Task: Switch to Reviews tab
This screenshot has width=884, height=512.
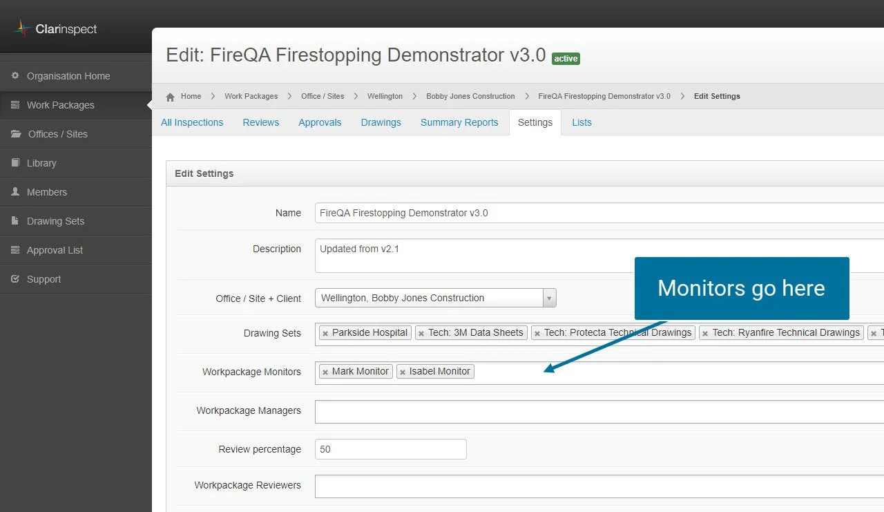Action: tap(261, 122)
